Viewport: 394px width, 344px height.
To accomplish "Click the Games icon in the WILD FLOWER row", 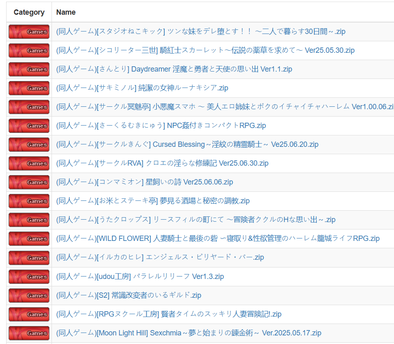I will coord(29,238).
